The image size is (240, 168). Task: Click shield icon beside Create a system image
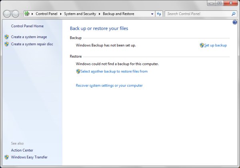[6, 37]
